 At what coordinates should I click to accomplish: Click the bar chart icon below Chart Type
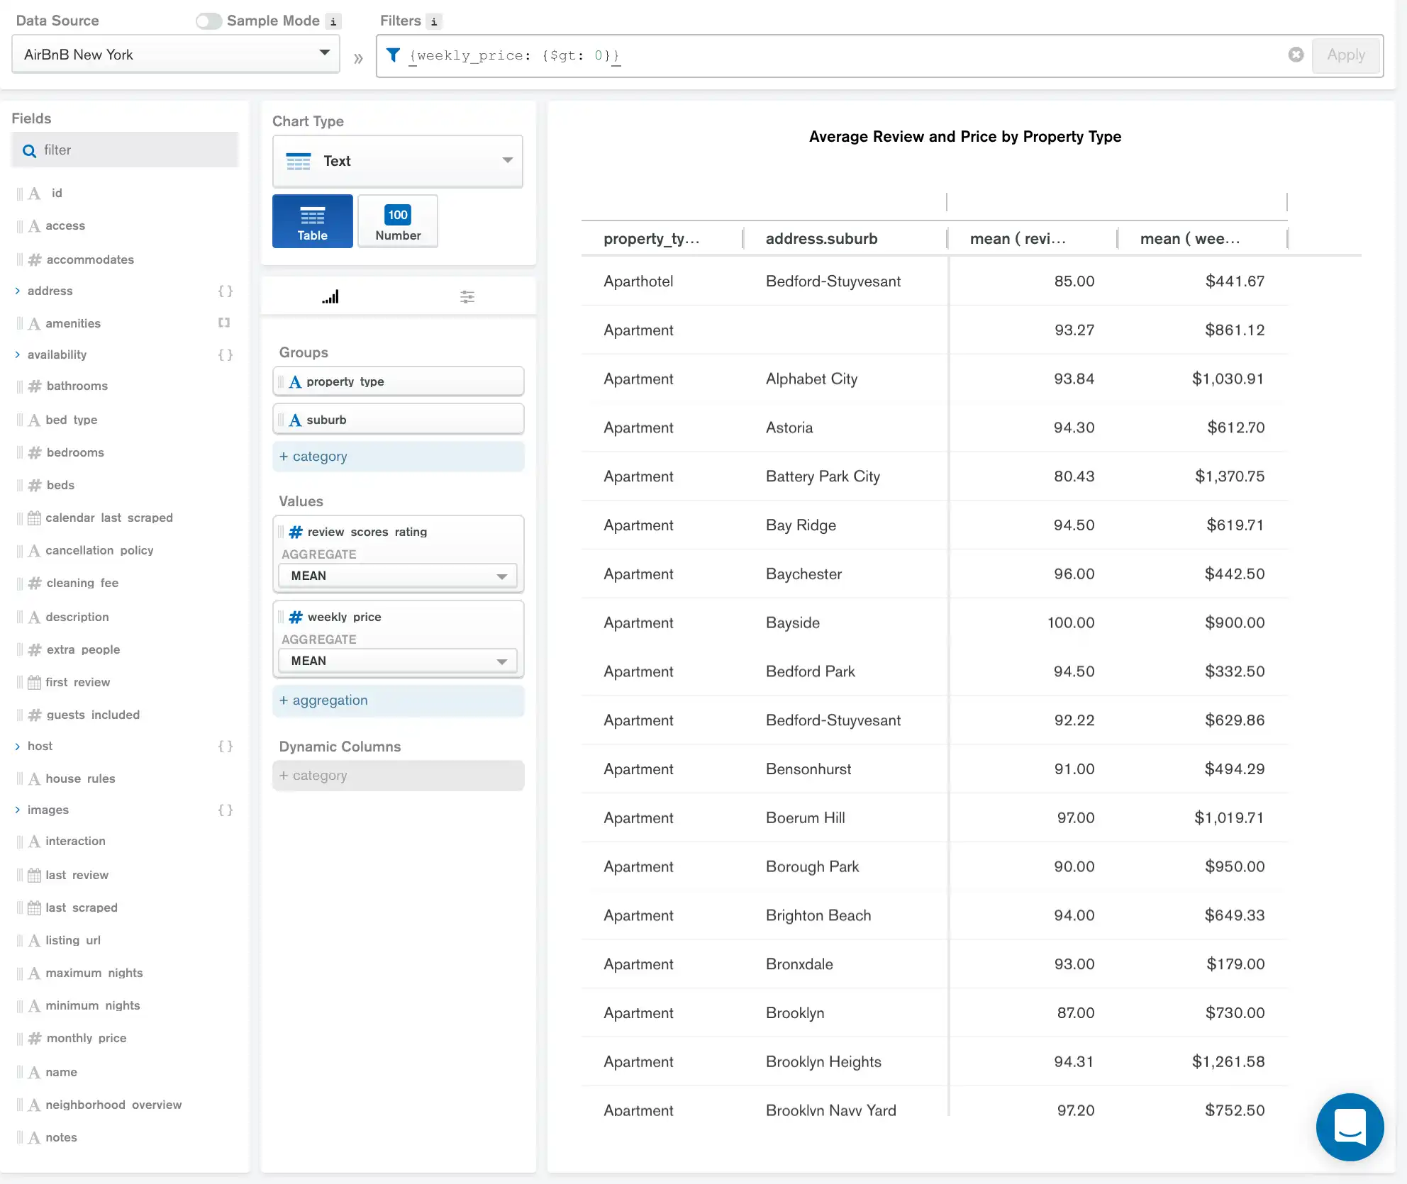click(x=330, y=296)
